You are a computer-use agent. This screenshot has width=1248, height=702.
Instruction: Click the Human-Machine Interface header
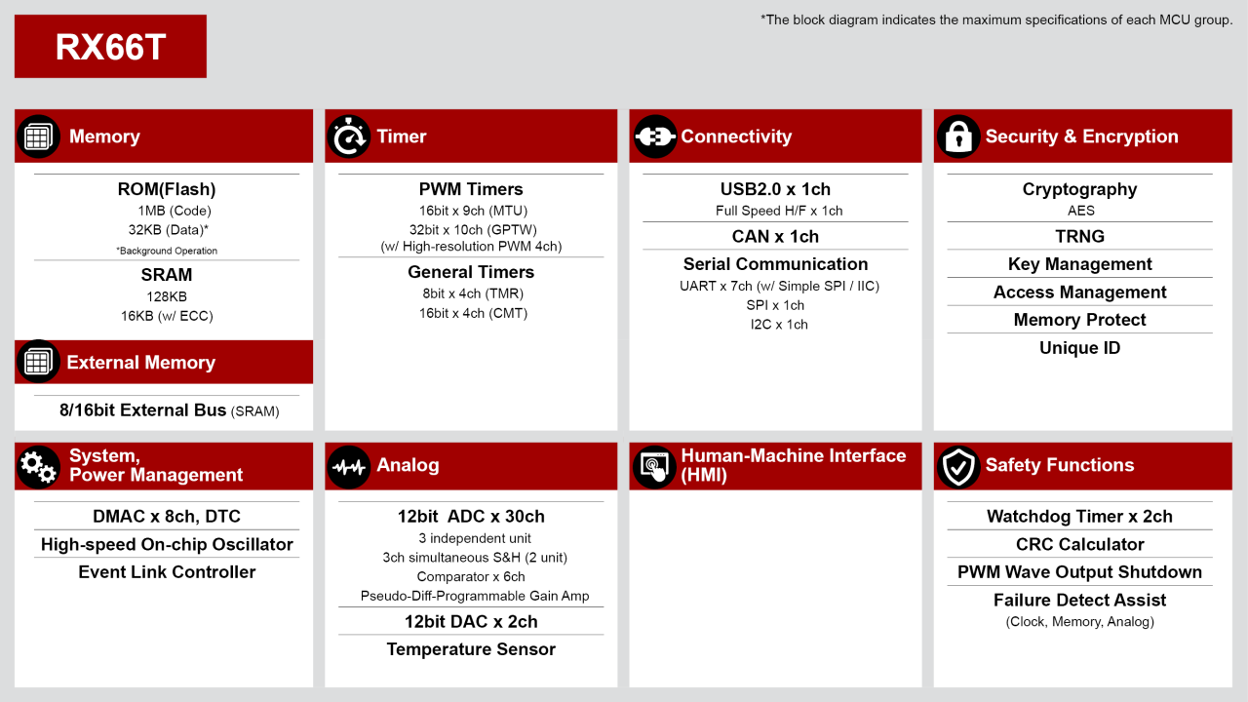(x=794, y=465)
